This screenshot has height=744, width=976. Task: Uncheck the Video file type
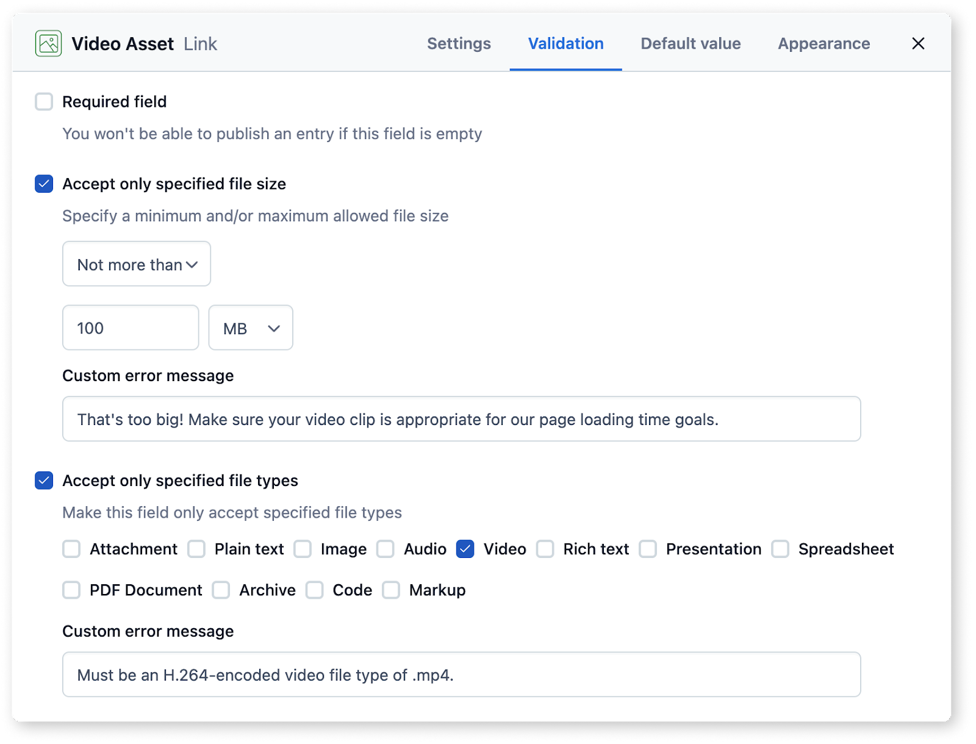click(x=465, y=549)
